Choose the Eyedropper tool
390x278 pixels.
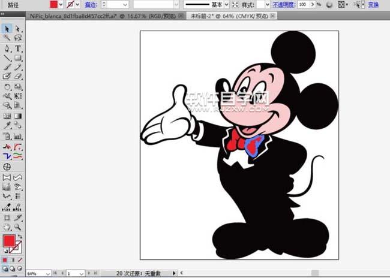point(7,125)
